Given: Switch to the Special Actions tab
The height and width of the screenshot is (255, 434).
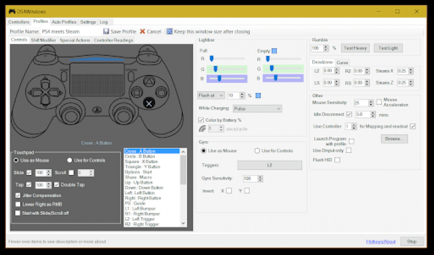Looking at the screenshot, I should point(75,40).
